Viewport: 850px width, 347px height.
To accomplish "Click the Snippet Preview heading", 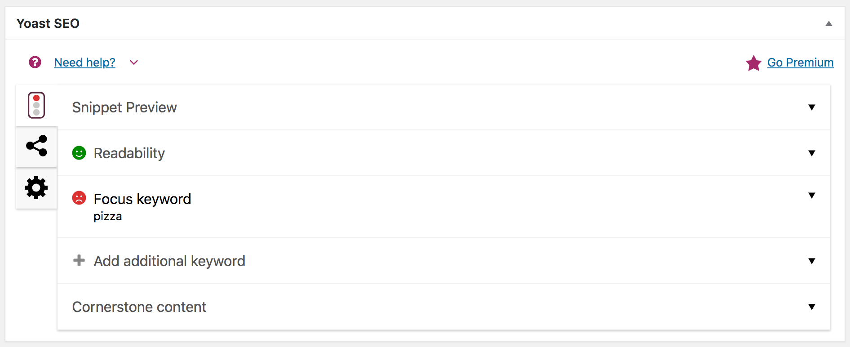I will 124,107.
